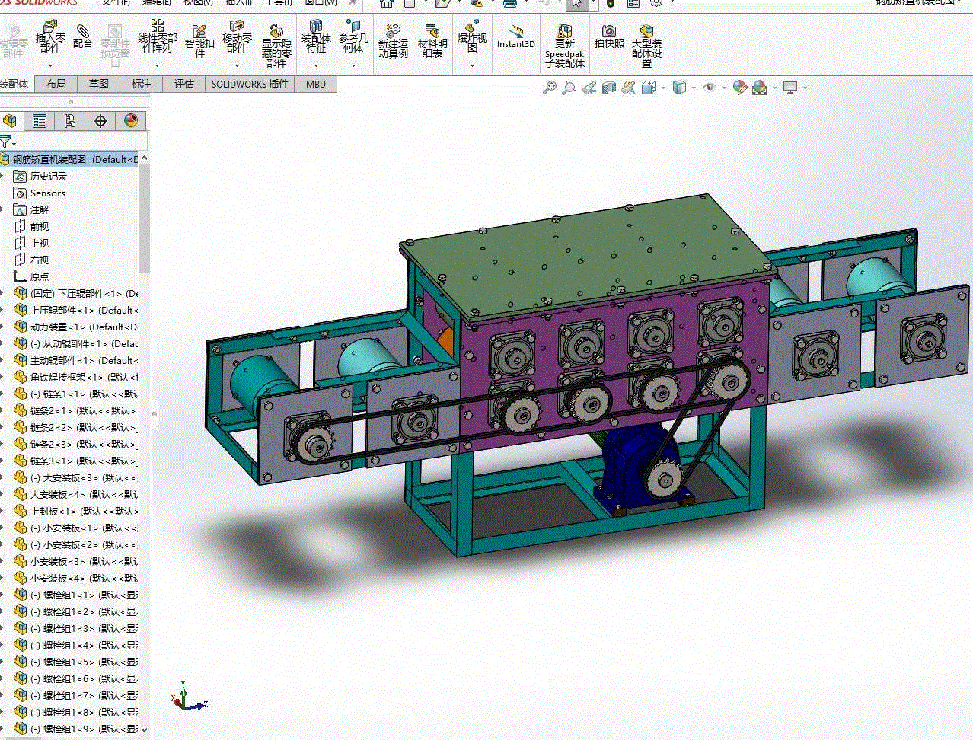Open 大型装配体设置 large assembly settings
The image size is (973, 740).
[x=646, y=46]
